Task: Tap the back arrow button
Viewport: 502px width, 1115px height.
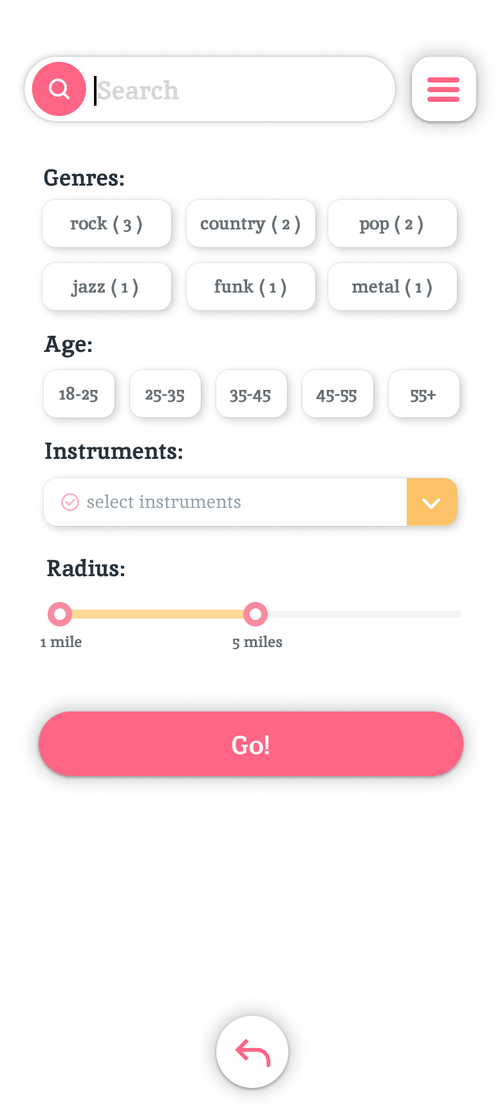Action: 252,1052
